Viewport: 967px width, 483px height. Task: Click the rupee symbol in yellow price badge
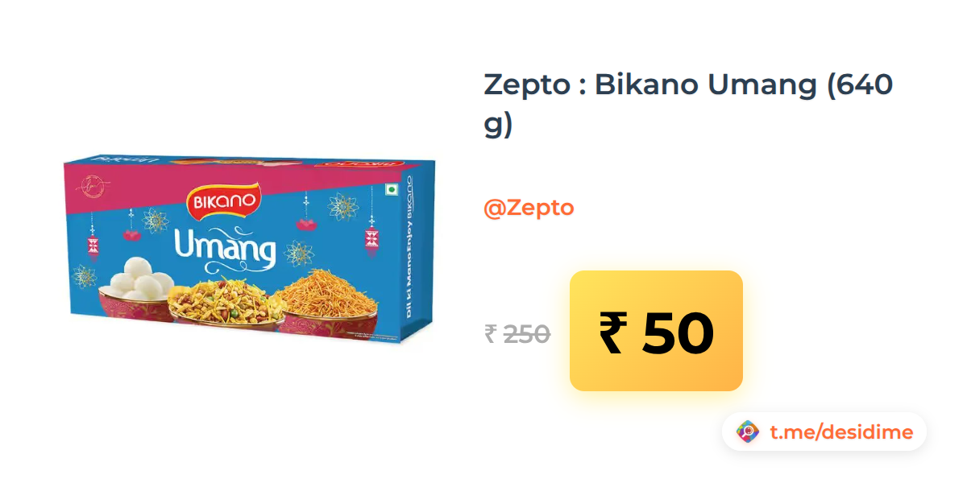[612, 332]
